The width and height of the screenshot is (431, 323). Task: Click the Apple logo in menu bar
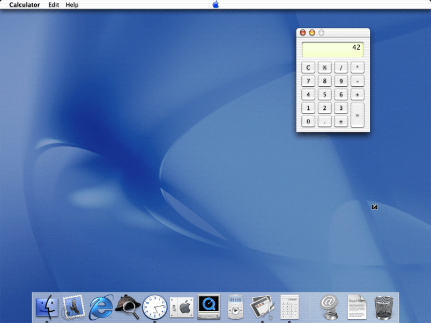[x=215, y=5]
